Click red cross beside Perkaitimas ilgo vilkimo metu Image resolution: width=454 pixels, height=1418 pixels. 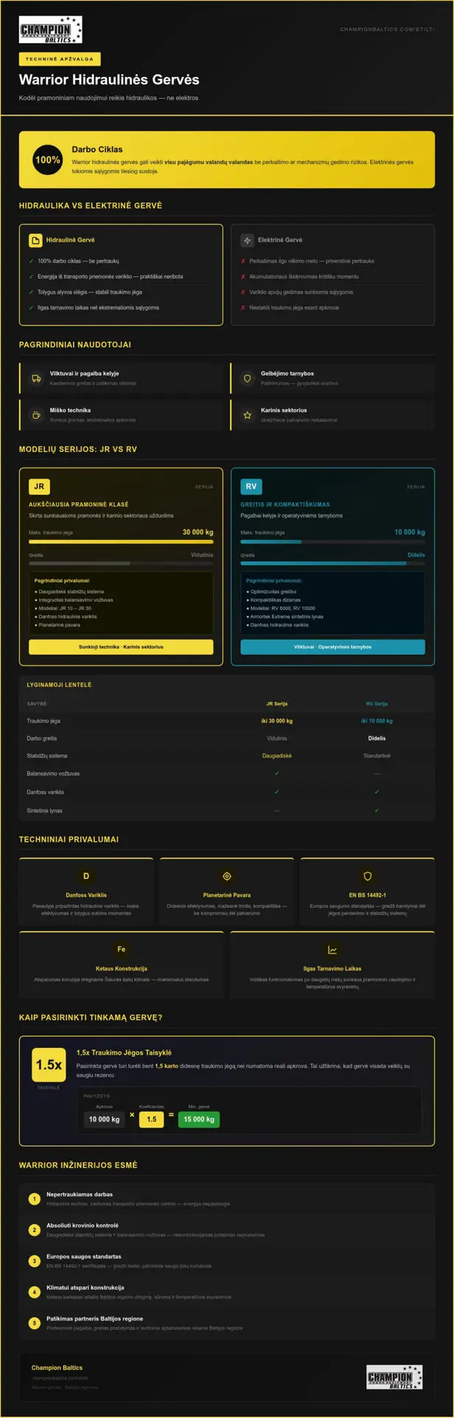pos(243,261)
